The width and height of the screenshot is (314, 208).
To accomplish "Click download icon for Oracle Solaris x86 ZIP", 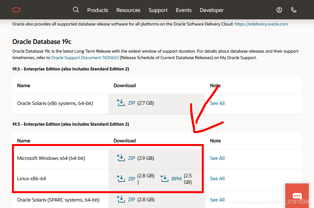I will [x=121, y=103].
